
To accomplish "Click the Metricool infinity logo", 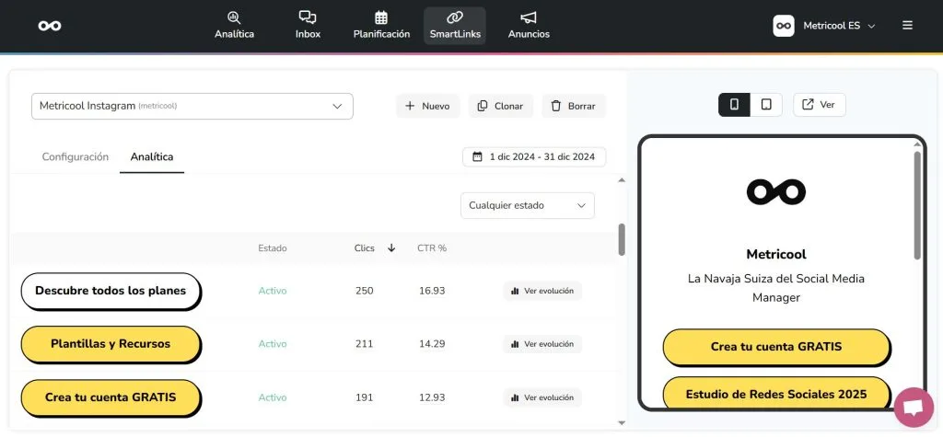I will pyautogui.click(x=50, y=26).
